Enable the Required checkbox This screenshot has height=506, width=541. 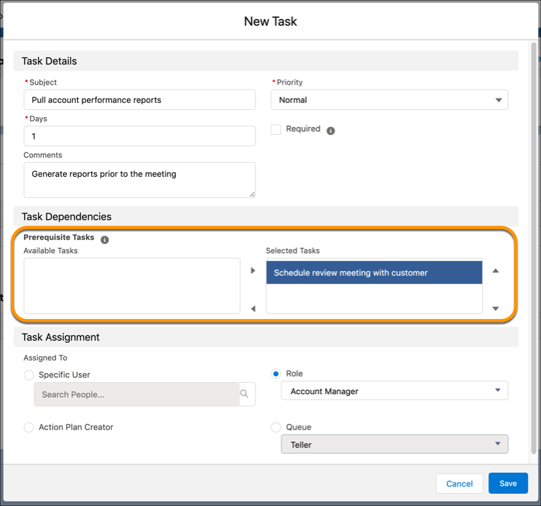point(276,129)
